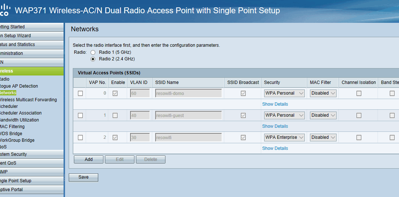
Task: Check Channel Isolation for resowifi-domo
Action: pos(359,93)
